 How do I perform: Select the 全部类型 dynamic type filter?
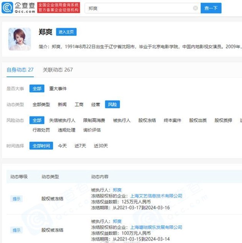tap(41, 104)
